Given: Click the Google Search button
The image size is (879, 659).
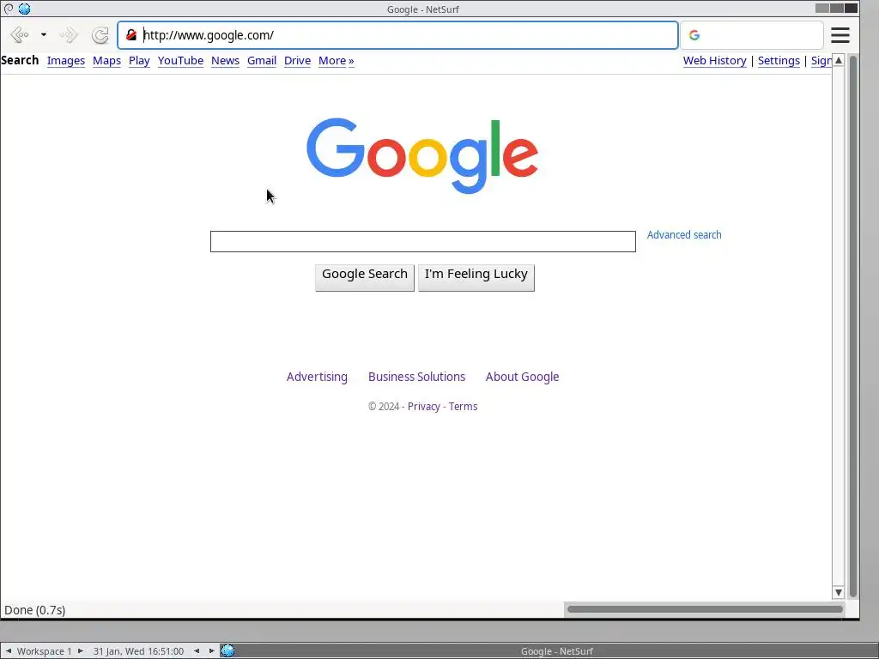Looking at the screenshot, I should coord(364,277).
